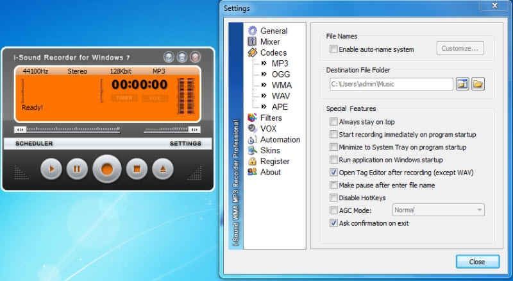
Task: Open SCHEDULER on the recorder window
Action: click(x=34, y=144)
